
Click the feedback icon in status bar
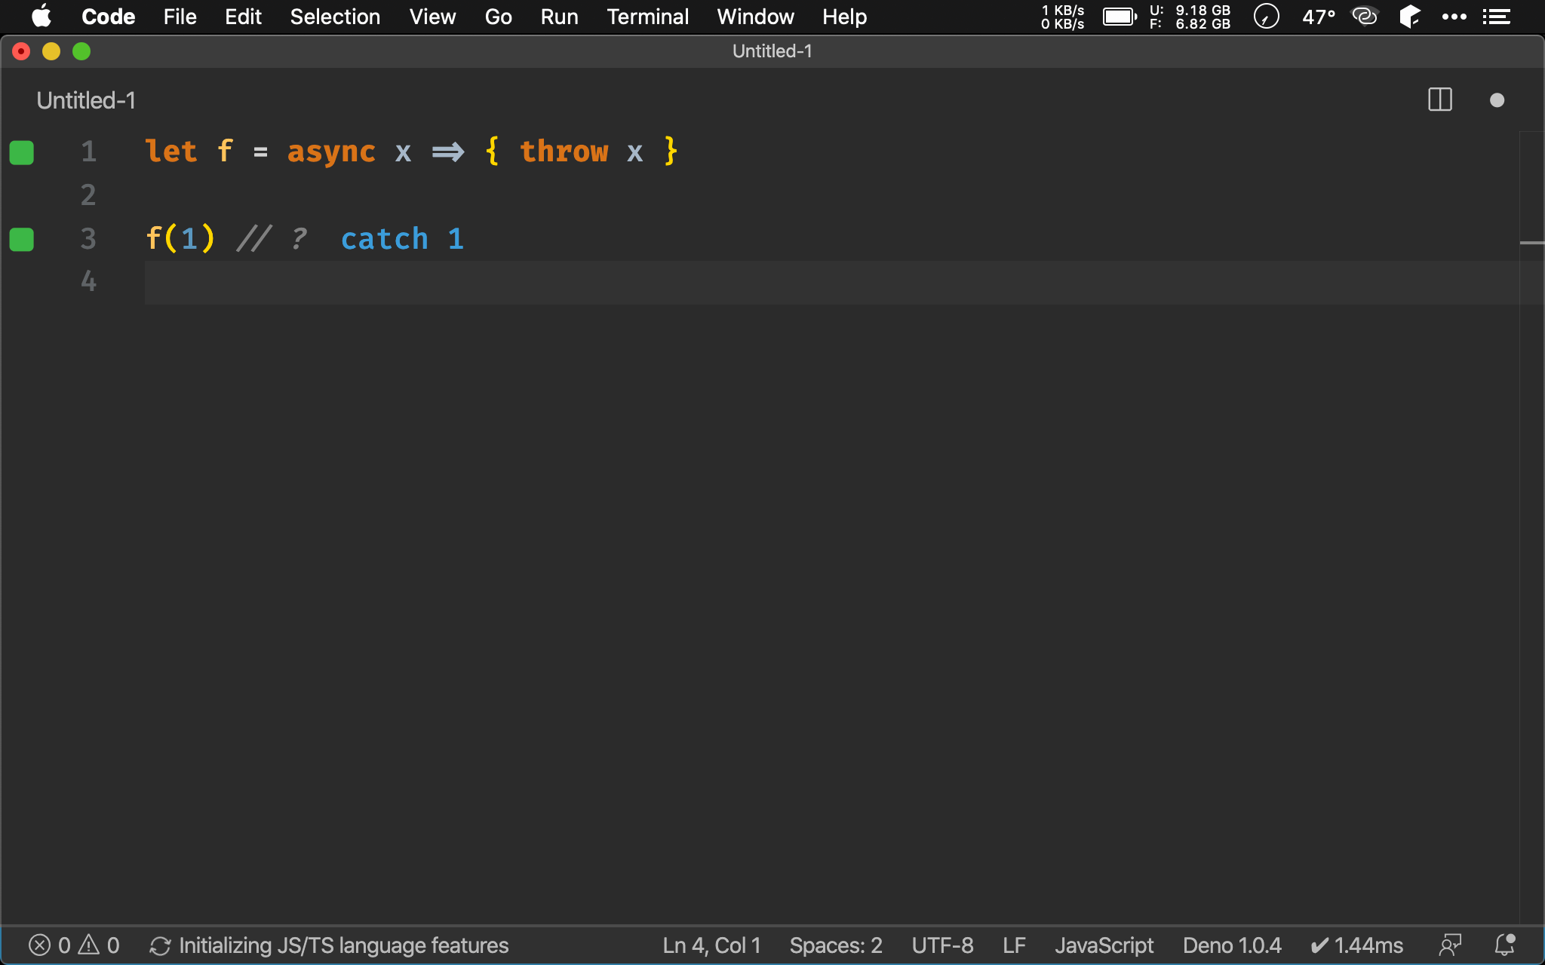pyautogui.click(x=1450, y=945)
